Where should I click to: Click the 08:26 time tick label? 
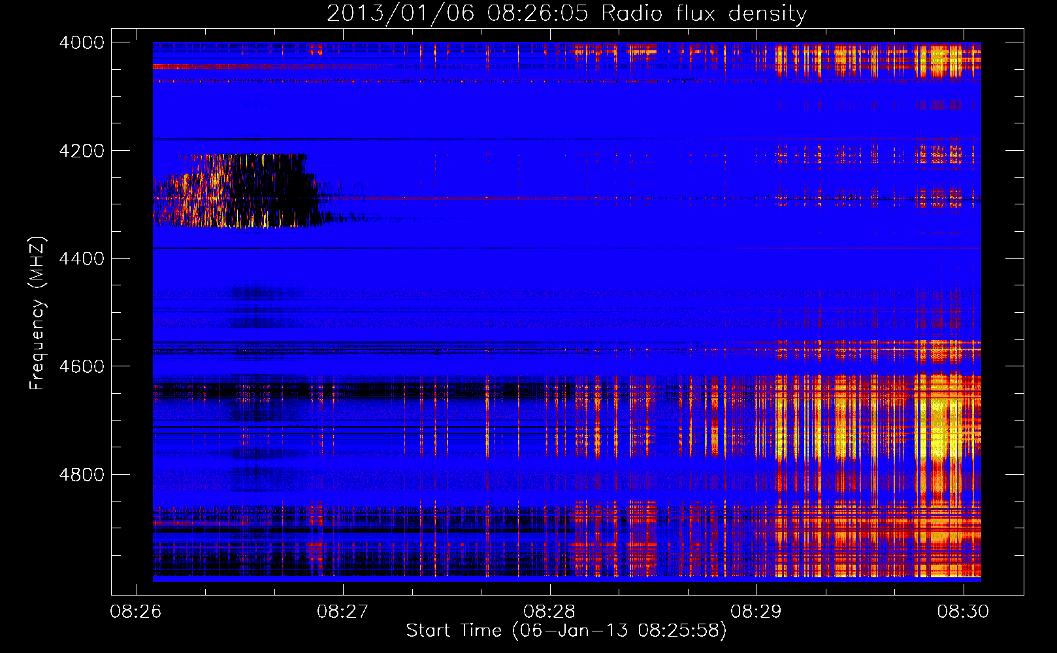pyautogui.click(x=136, y=612)
